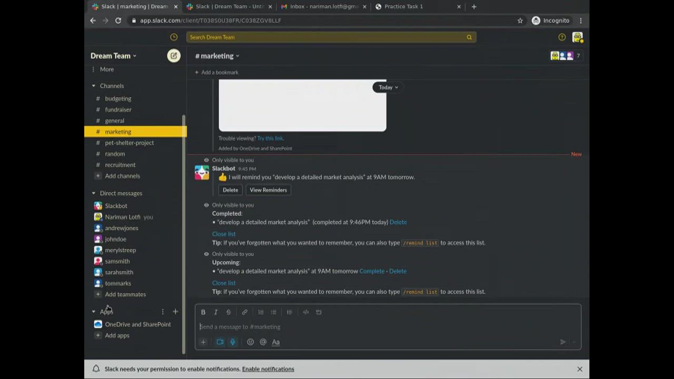Open a new browser tab
This screenshot has height=379, width=674.
click(x=474, y=6)
